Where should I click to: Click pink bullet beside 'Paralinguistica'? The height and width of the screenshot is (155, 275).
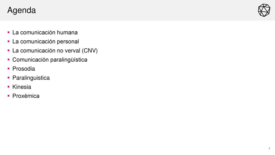[x=9, y=77]
